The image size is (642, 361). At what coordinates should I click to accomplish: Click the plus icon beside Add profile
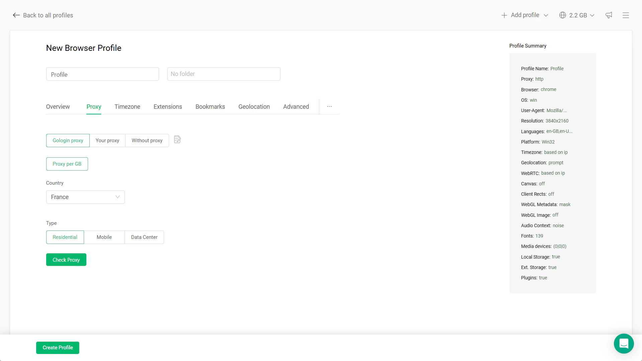tap(504, 15)
